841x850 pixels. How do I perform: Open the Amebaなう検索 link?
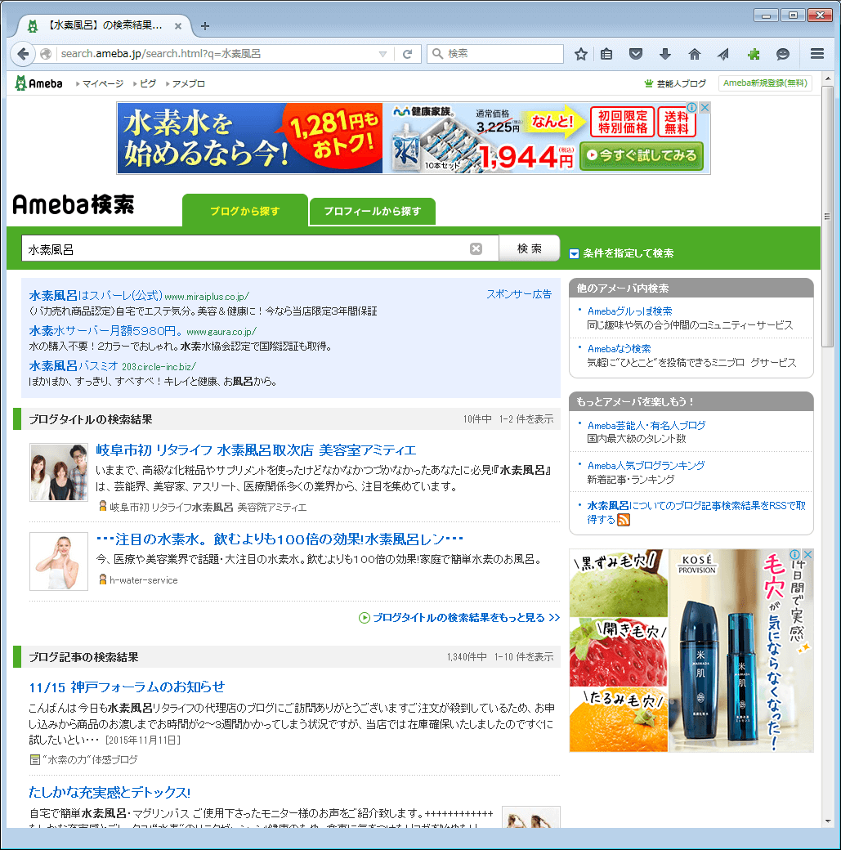coord(620,348)
